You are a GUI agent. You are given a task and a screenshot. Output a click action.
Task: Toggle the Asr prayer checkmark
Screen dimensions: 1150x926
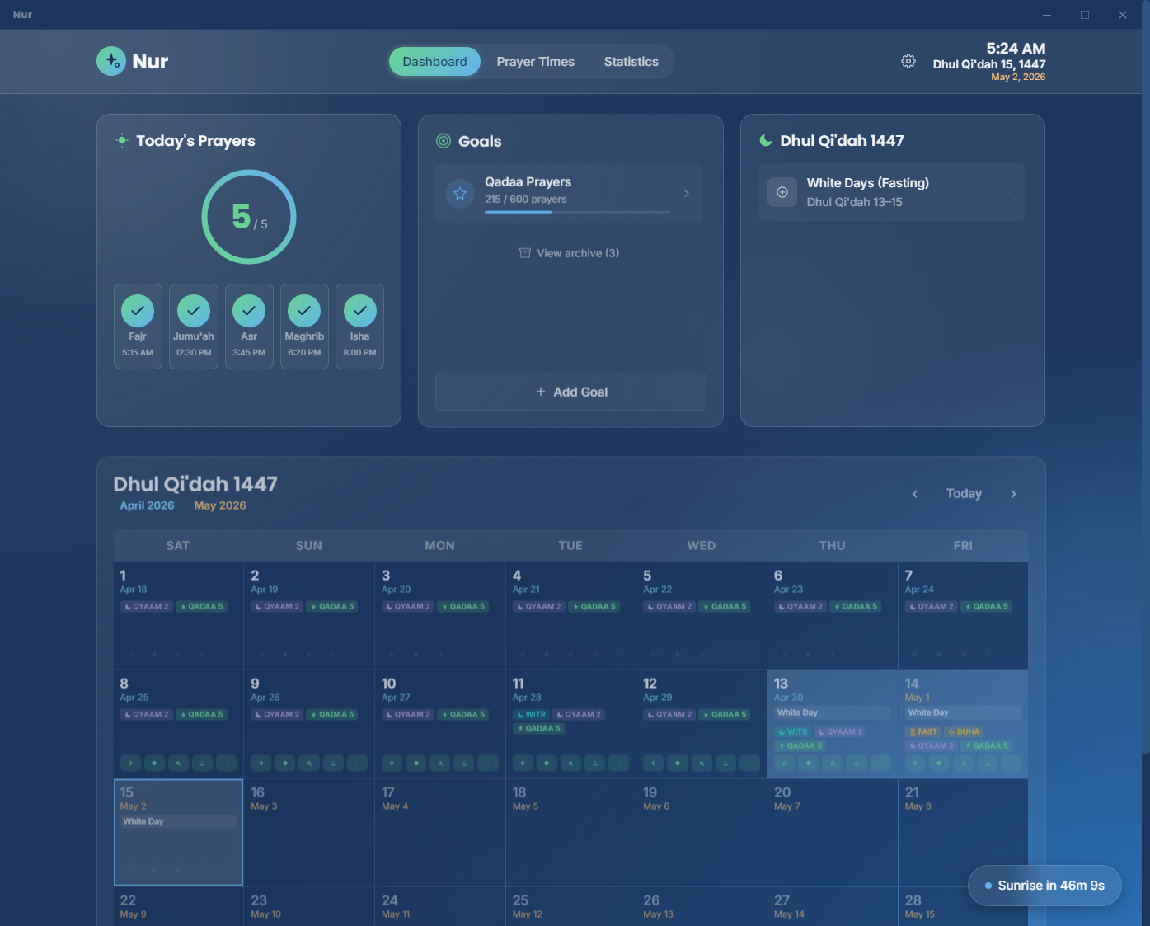pyautogui.click(x=249, y=311)
